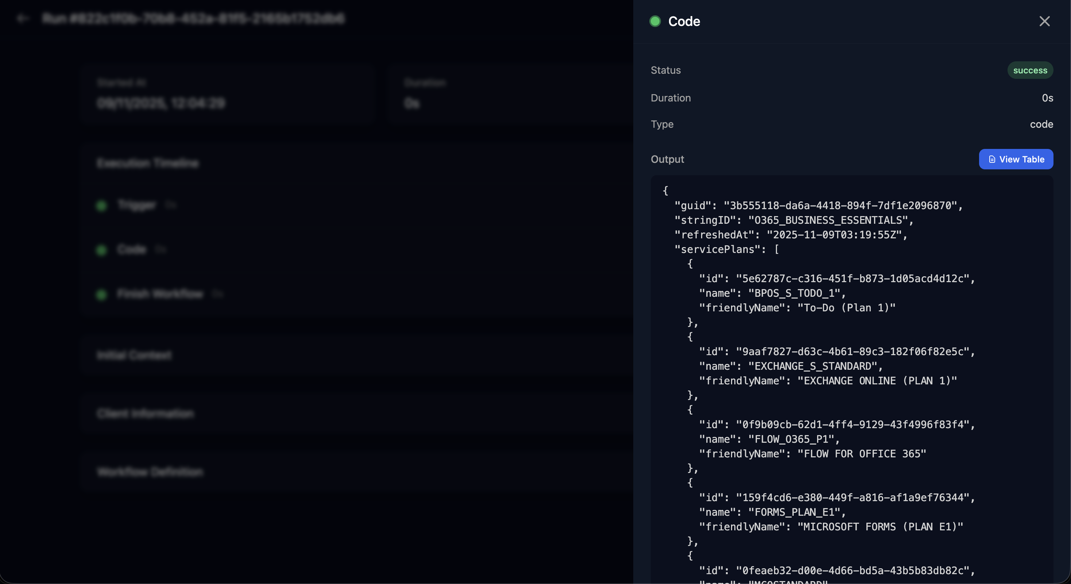1071x584 pixels.
Task: Click the green dot beside Code step
Action: 101,250
